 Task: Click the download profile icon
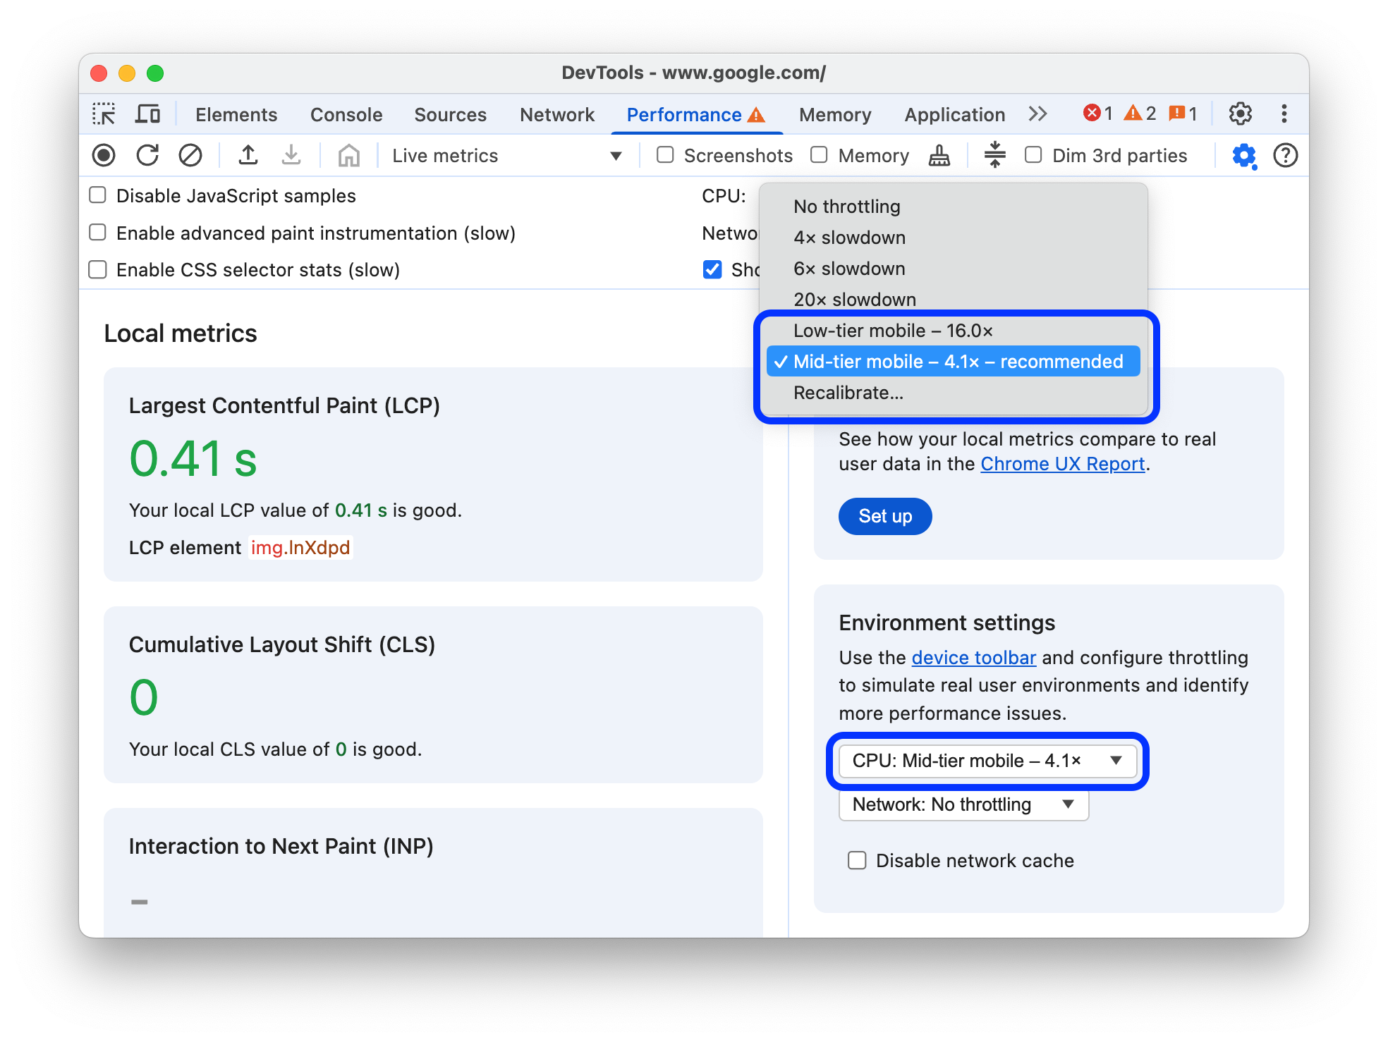point(288,154)
